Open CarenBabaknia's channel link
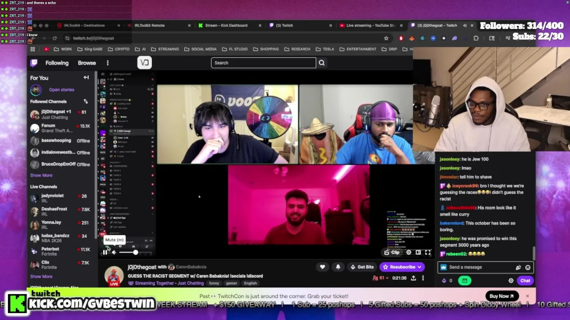 (191, 267)
